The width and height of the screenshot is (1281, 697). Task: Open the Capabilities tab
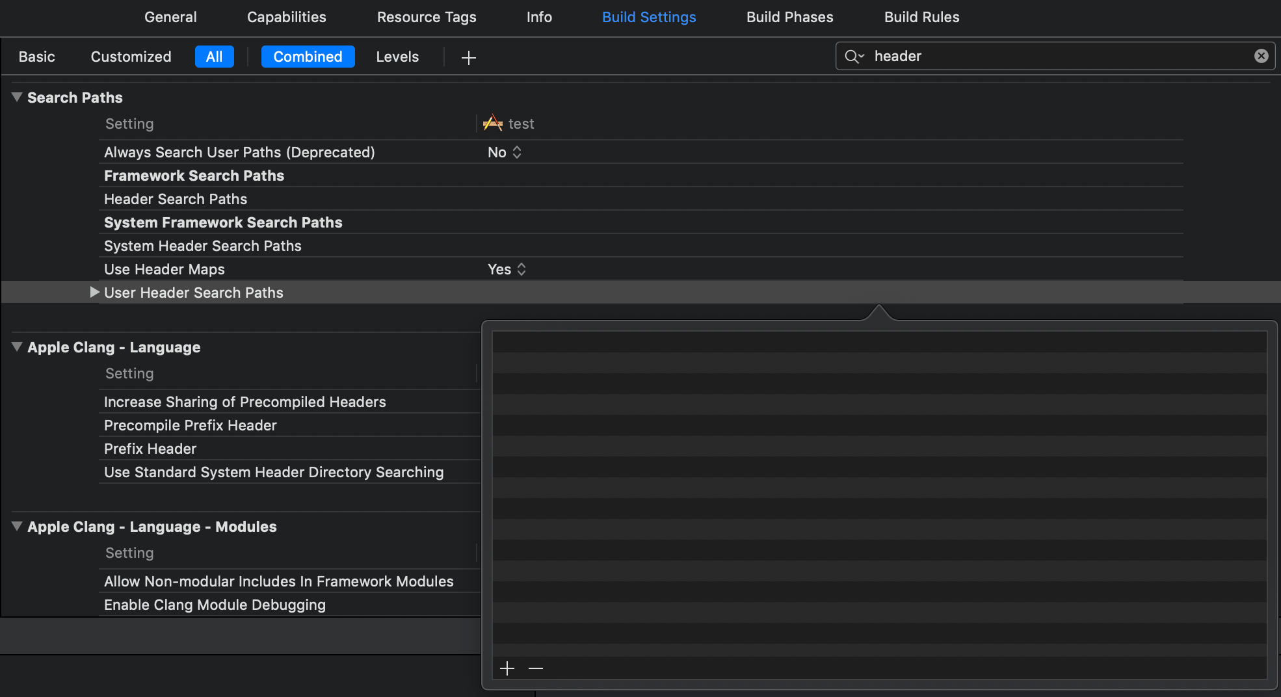(x=286, y=17)
